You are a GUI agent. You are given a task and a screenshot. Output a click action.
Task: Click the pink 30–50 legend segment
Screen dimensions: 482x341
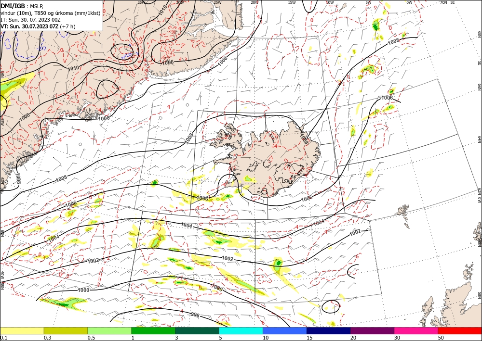coord(416,330)
